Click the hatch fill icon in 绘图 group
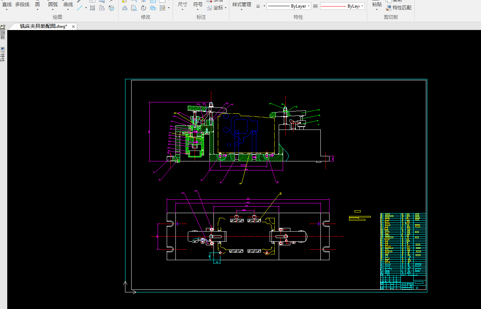The height and width of the screenshot is (309, 481). [92, 8]
